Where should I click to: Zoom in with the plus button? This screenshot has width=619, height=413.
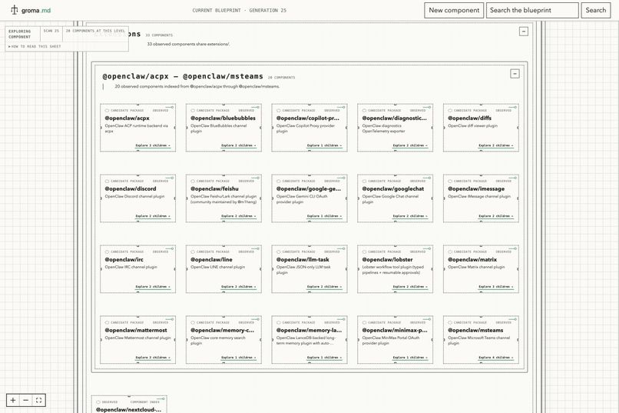pyautogui.click(x=13, y=400)
